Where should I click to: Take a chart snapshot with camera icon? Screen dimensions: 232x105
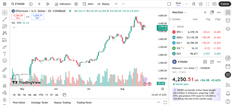[x=214, y=4]
